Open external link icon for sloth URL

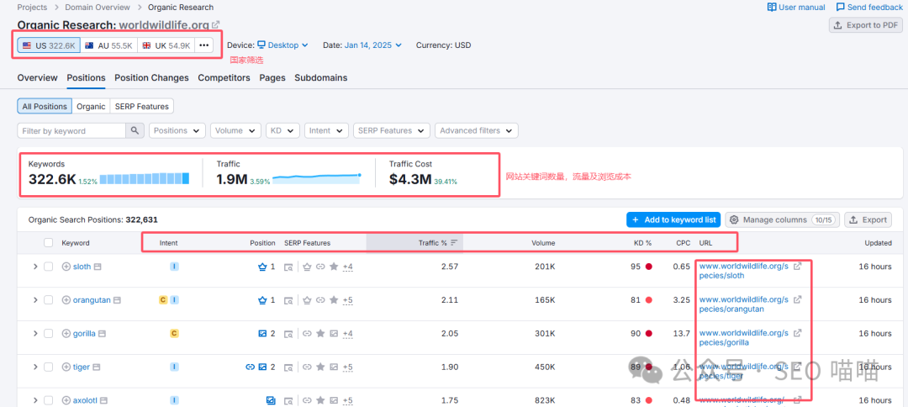[797, 267]
